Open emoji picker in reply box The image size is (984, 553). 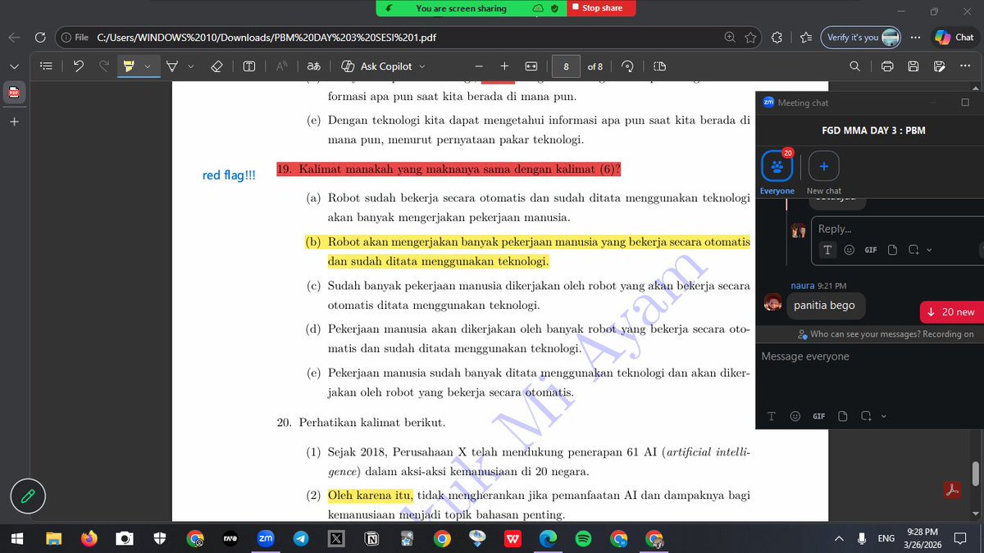pyautogui.click(x=850, y=250)
